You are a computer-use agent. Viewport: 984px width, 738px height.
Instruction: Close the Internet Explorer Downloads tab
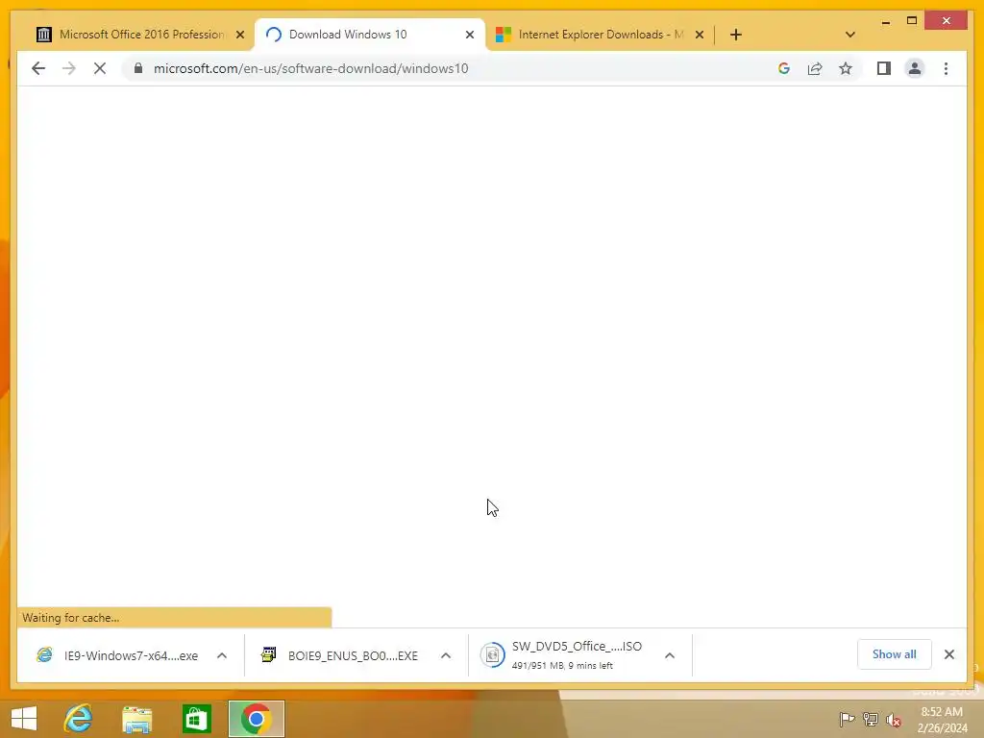700,35
